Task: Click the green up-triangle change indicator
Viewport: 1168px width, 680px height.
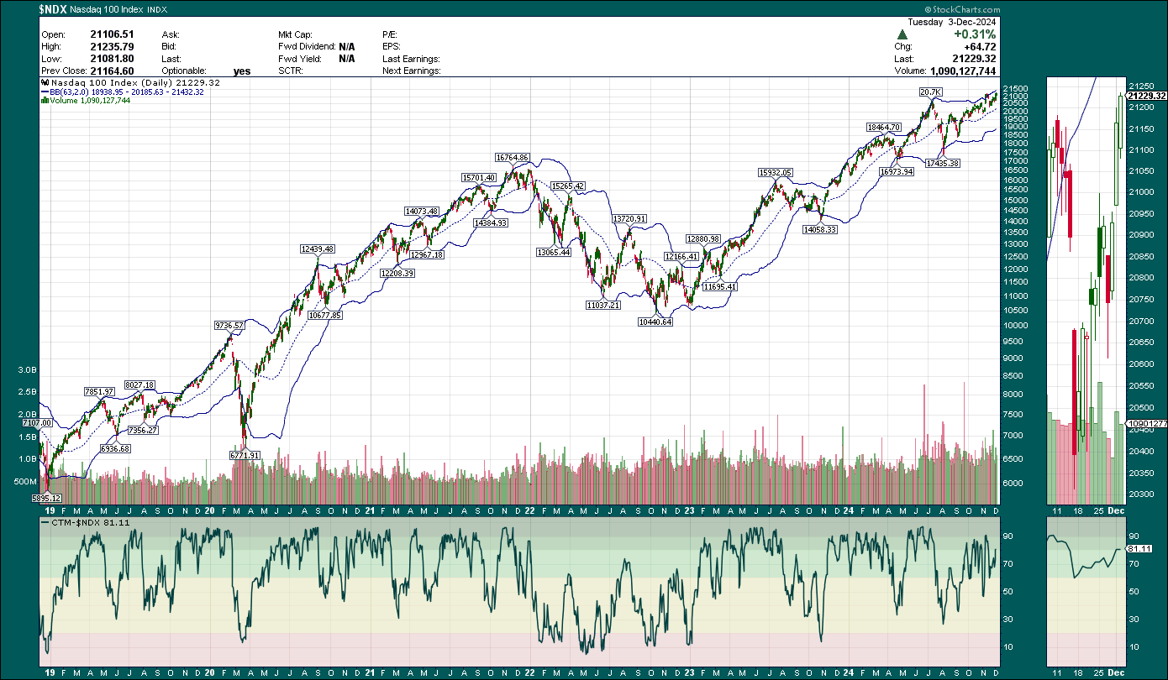Action: point(902,34)
